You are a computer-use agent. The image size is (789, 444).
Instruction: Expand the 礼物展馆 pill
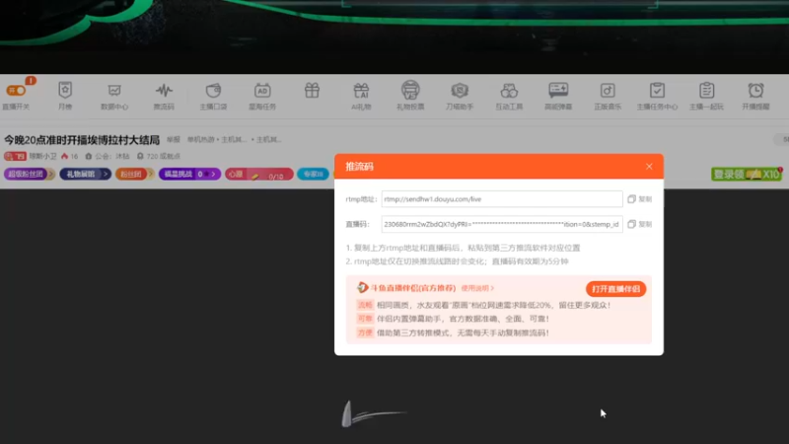[86, 174]
